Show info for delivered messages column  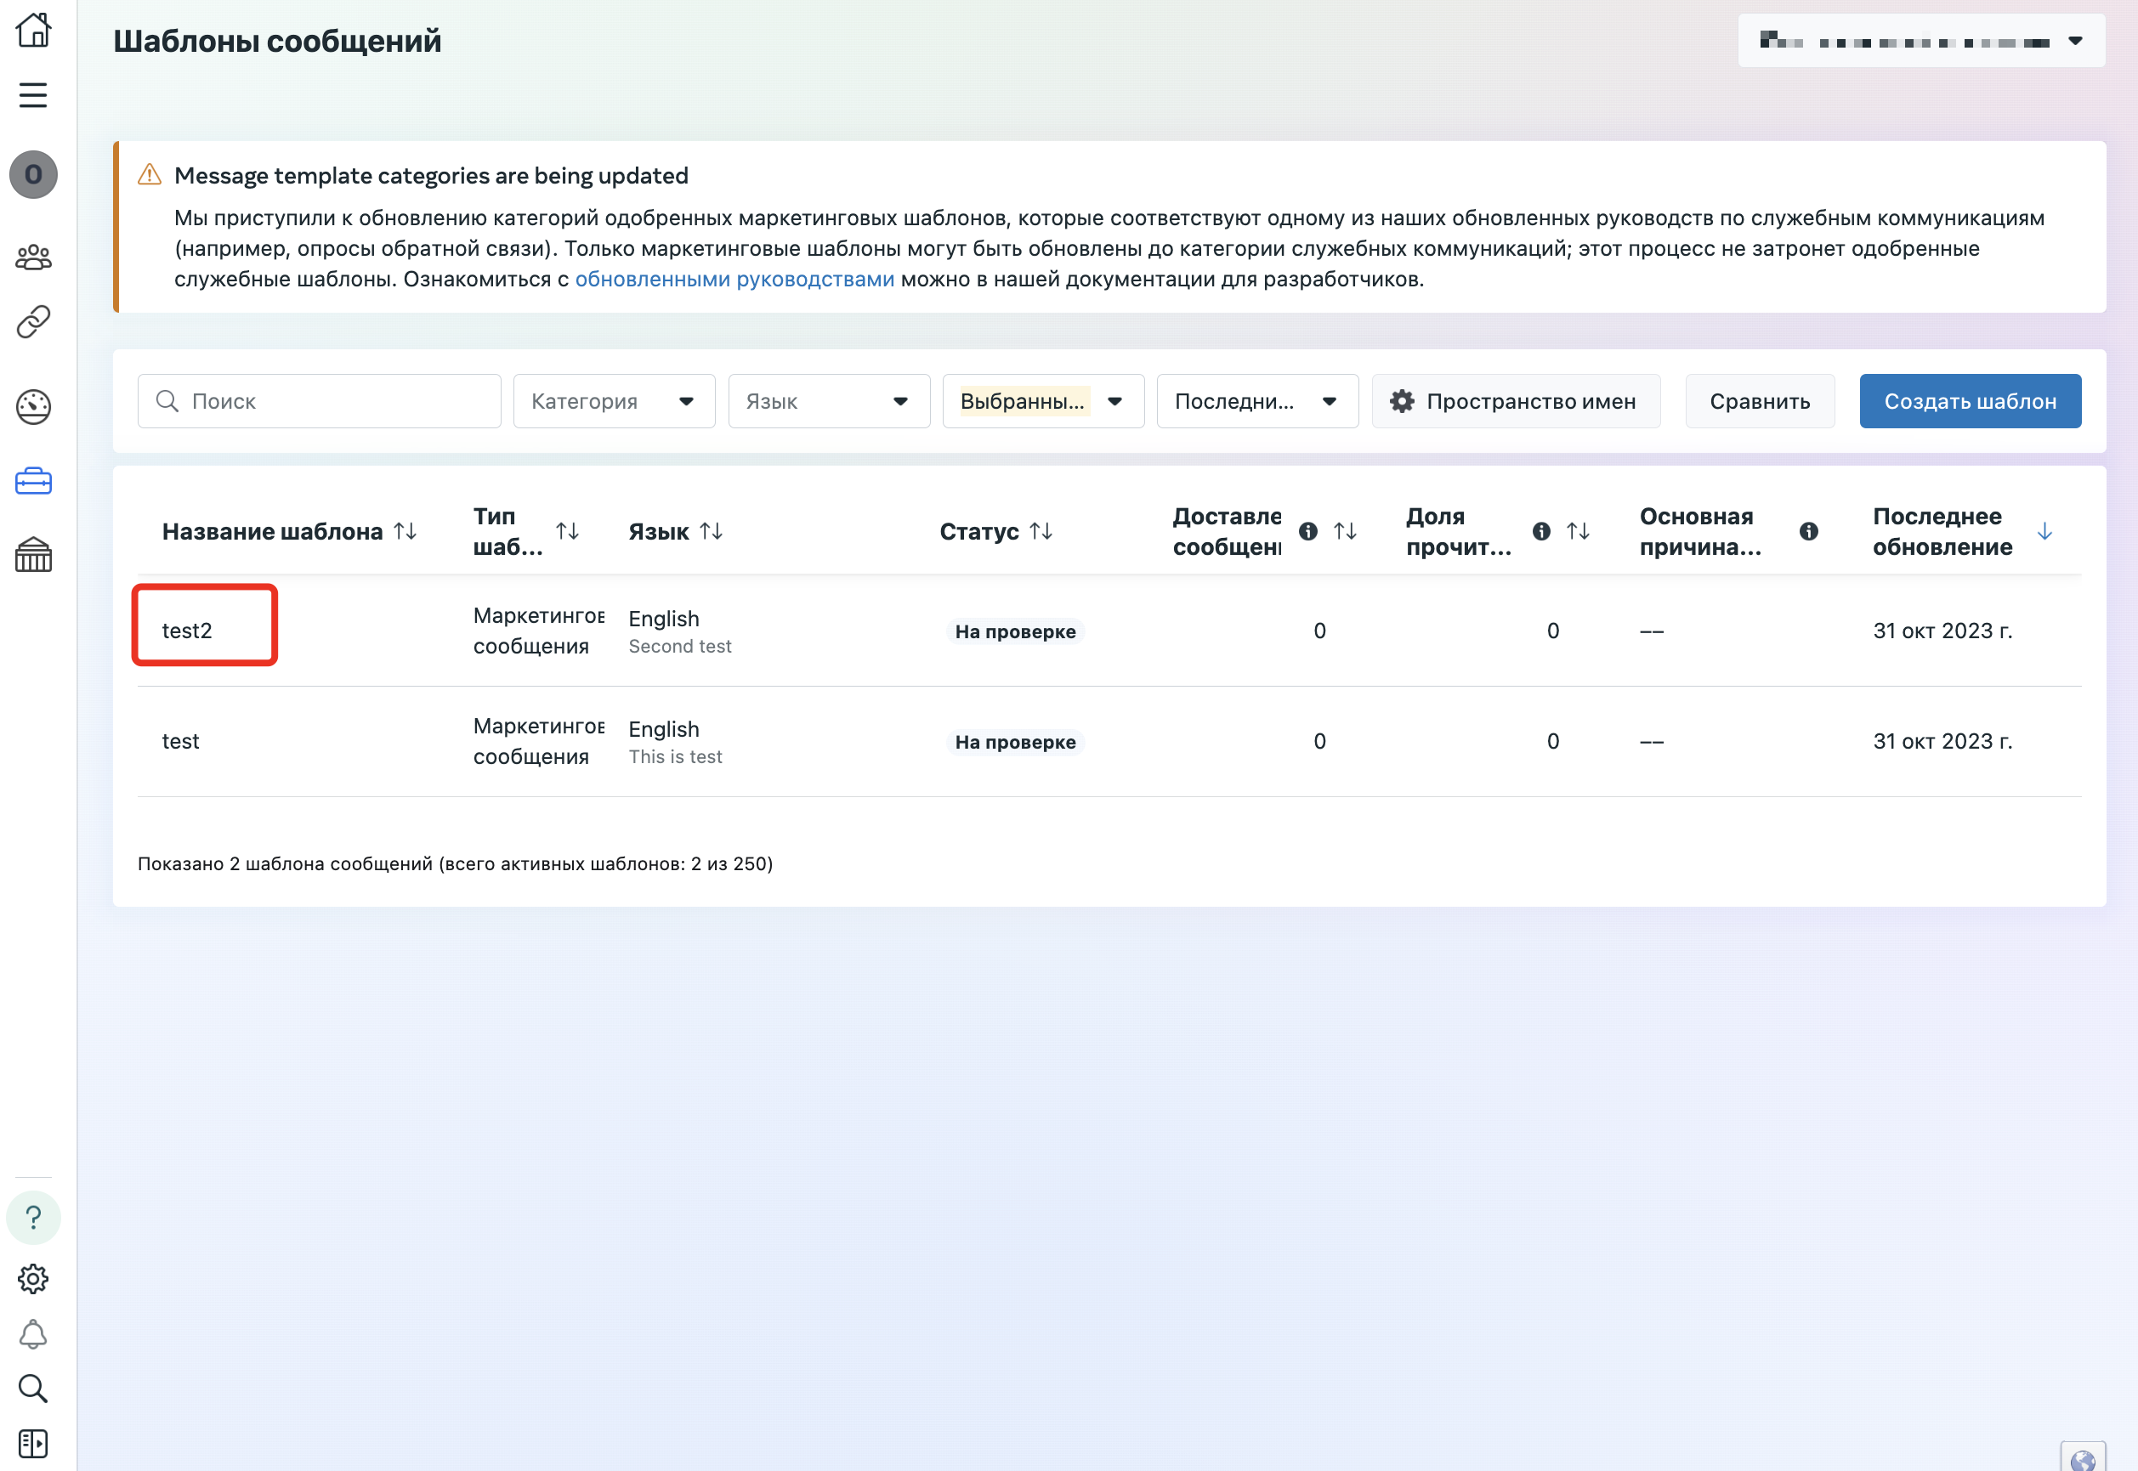click(x=1308, y=531)
